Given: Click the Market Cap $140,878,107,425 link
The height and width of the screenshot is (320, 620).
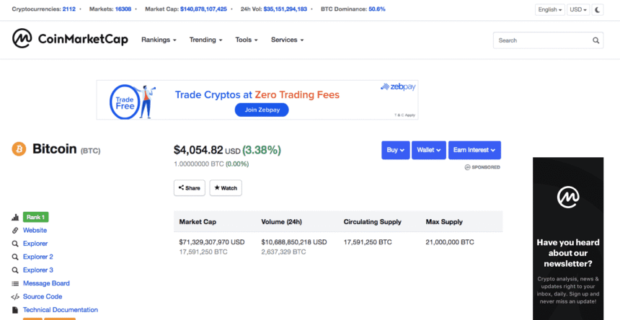Looking at the screenshot, I should tap(203, 9).
